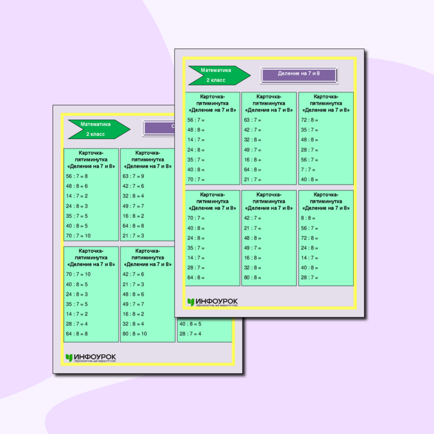Click the green Математика arrow on front worksheet

[x=218, y=75]
